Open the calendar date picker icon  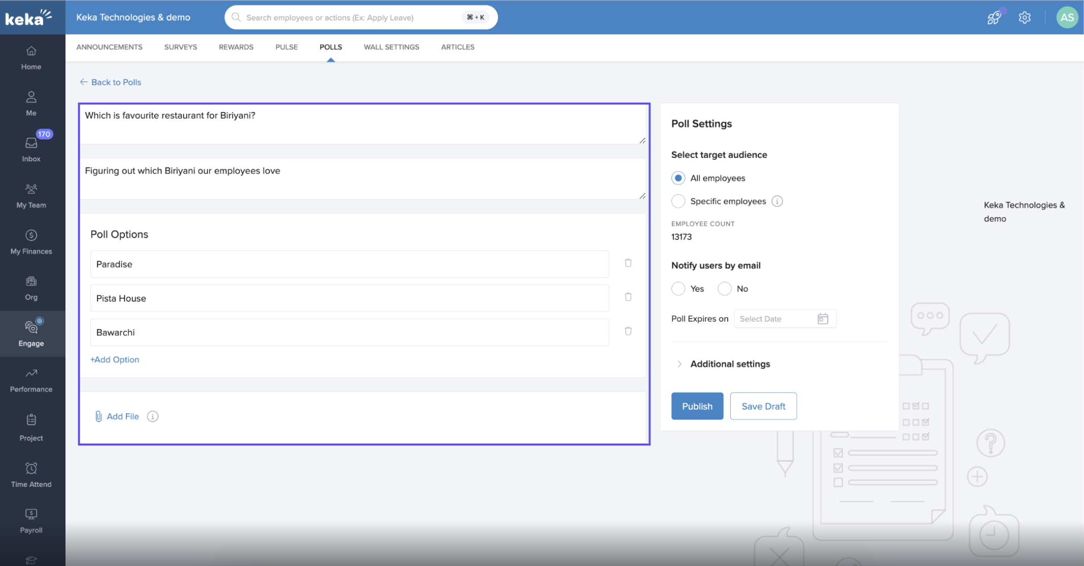pos(823,319)
